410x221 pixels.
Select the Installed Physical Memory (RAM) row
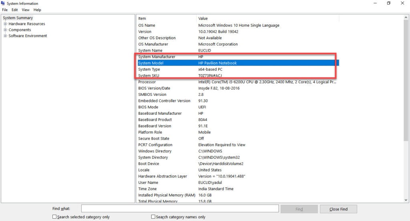[x=238, y=195]
